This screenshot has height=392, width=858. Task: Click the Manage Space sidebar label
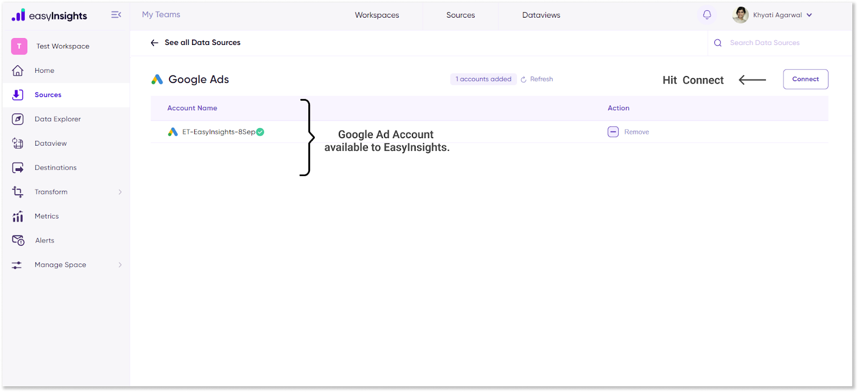[61, 265]
